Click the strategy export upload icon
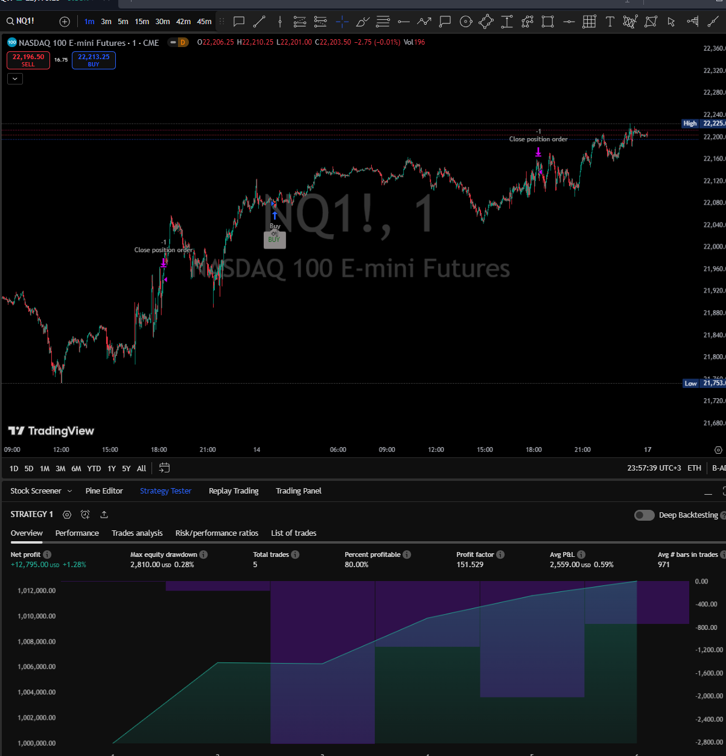Screen dimensions: 726x756 pos(104,515)
